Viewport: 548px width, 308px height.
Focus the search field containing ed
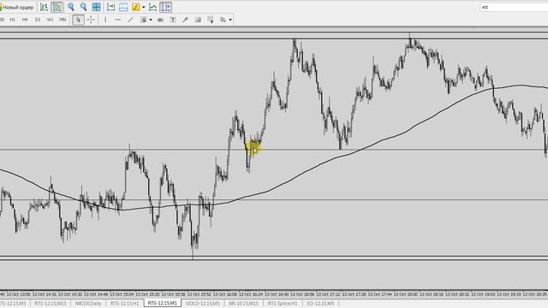tap(514, 7)
